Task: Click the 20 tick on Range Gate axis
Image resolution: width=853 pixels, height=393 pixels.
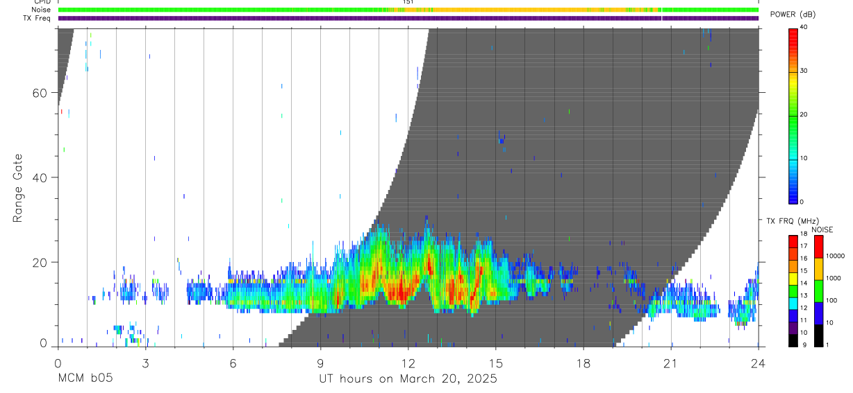Action: coord(39,262)
